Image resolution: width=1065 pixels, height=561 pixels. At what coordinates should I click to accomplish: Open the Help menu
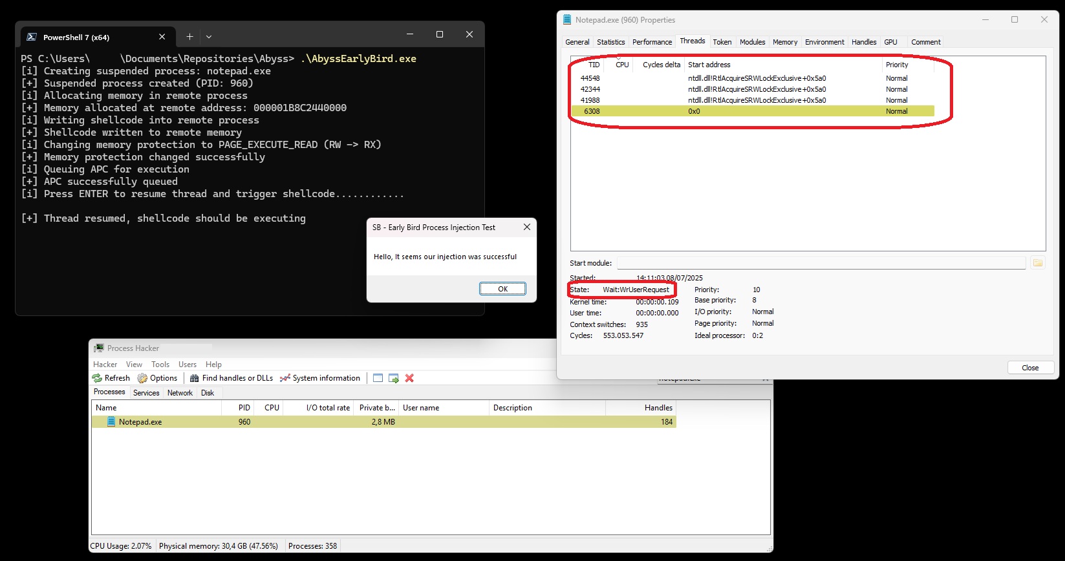coord(213,365)
